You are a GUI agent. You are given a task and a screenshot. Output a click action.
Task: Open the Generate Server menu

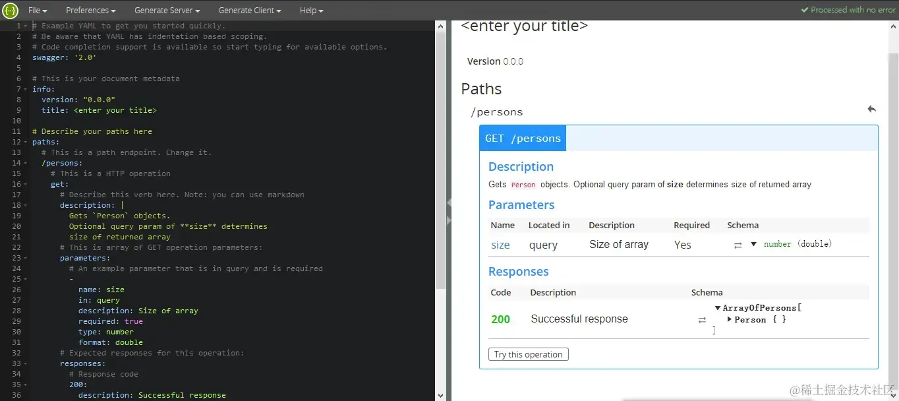[x=167, y=11]
